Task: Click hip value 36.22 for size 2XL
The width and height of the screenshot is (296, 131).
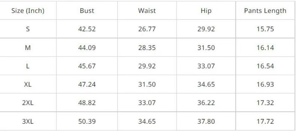Action: [x=206, y=103]
